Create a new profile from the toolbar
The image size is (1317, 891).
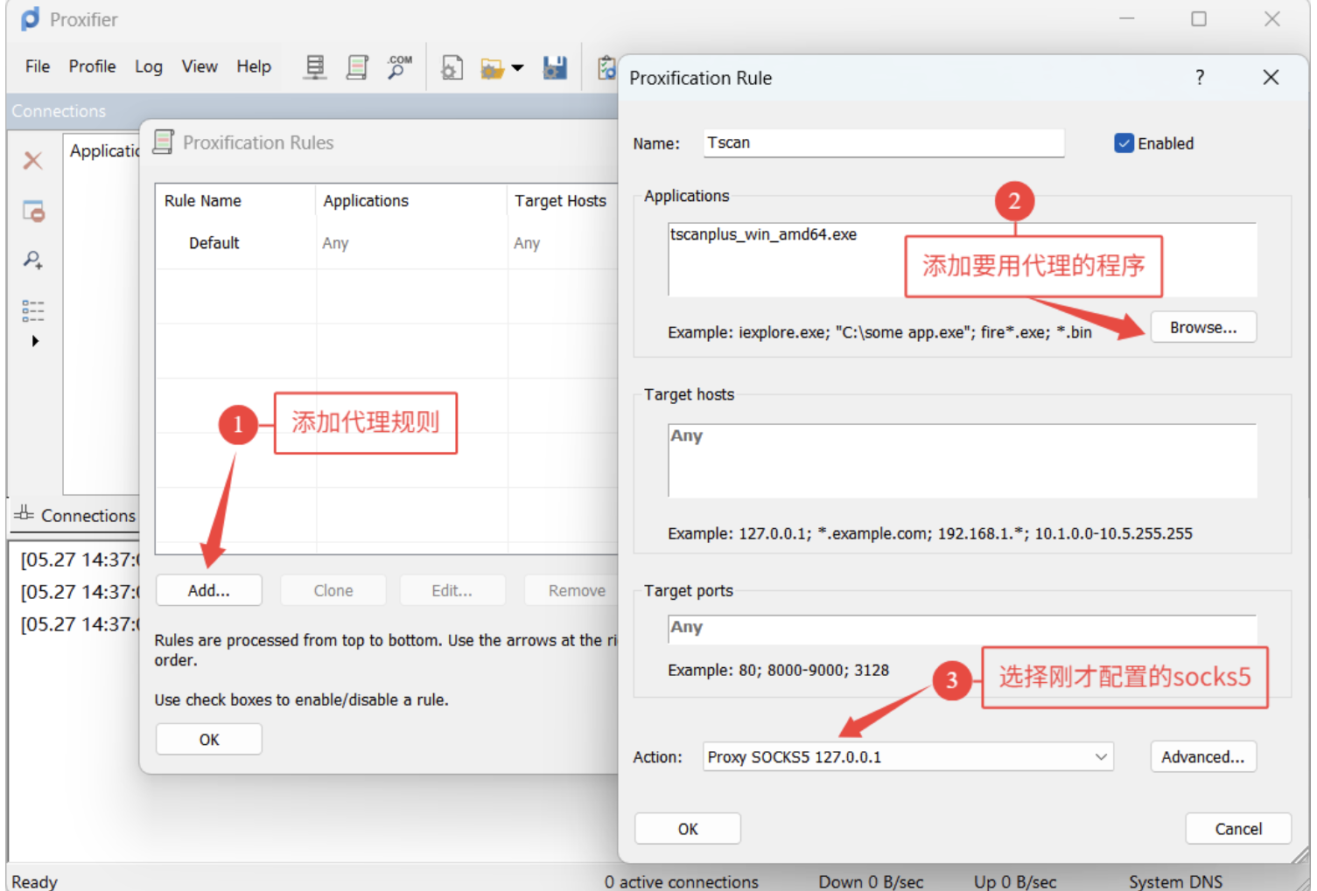point(452,67)
